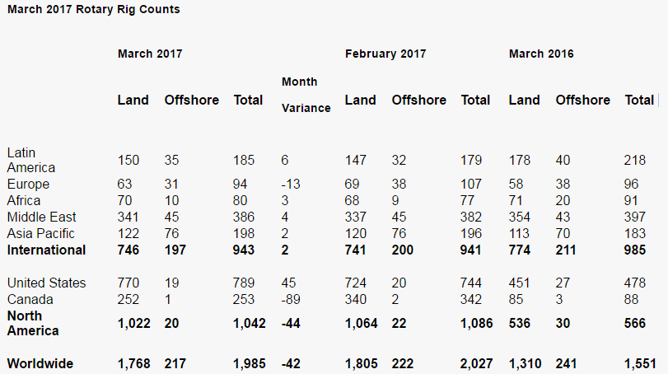Image resolution: width=668 pixels, height=374 pixels.
Task: Click the Offshore header under February 2017
Action: click(x=418, y=100)
